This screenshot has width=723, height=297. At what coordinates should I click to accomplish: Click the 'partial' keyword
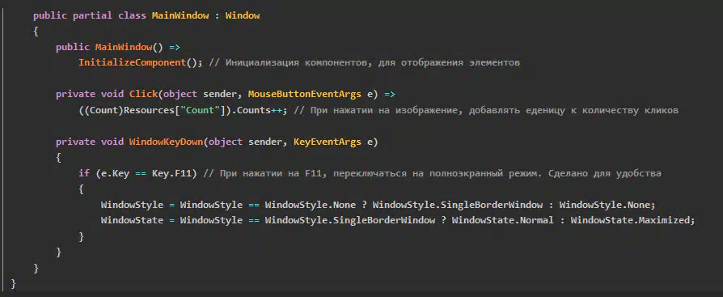[92, 15]
